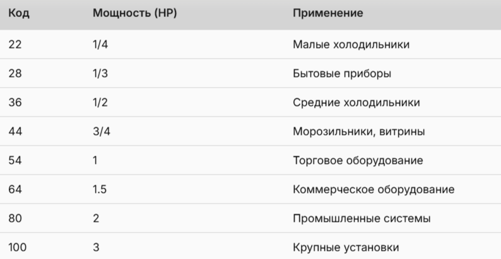Image resolution: width=501 pixels, height=259 pixels.
Task: Select the code 22 cell
Action: click(16, 44)
